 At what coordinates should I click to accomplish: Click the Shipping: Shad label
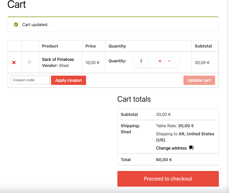[x=130, y=129]
